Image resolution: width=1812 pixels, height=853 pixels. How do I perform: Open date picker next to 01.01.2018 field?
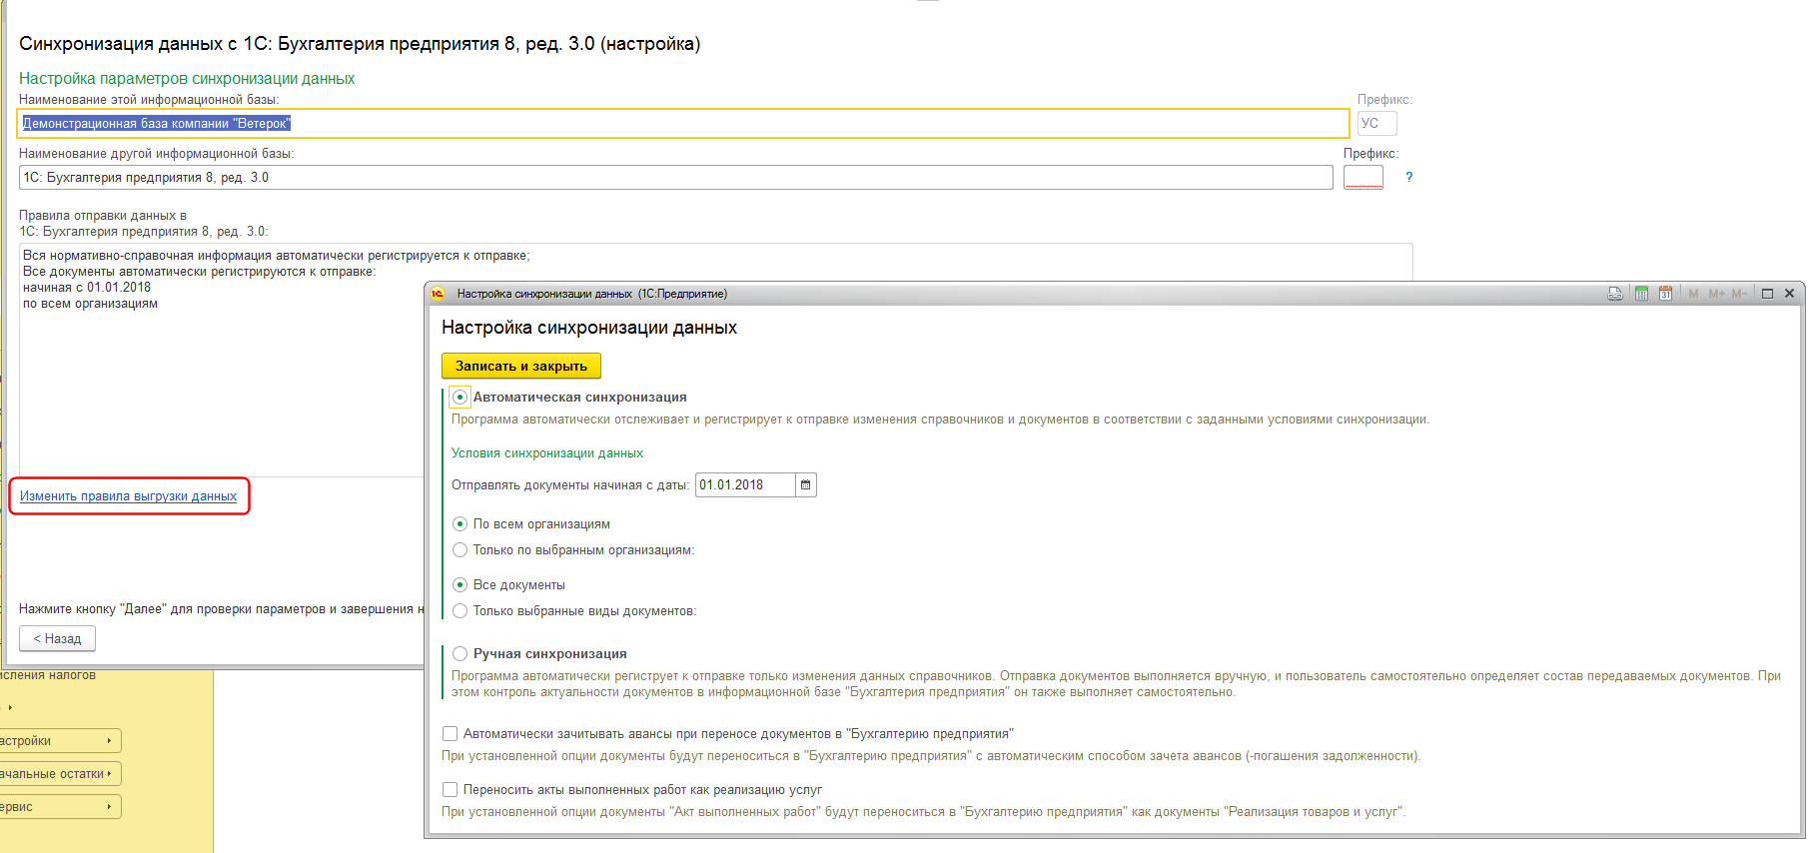806,485
